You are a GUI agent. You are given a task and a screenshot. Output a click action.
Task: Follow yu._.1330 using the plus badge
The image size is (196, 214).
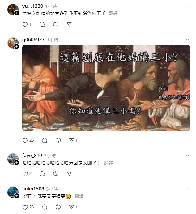coord(17,13)
